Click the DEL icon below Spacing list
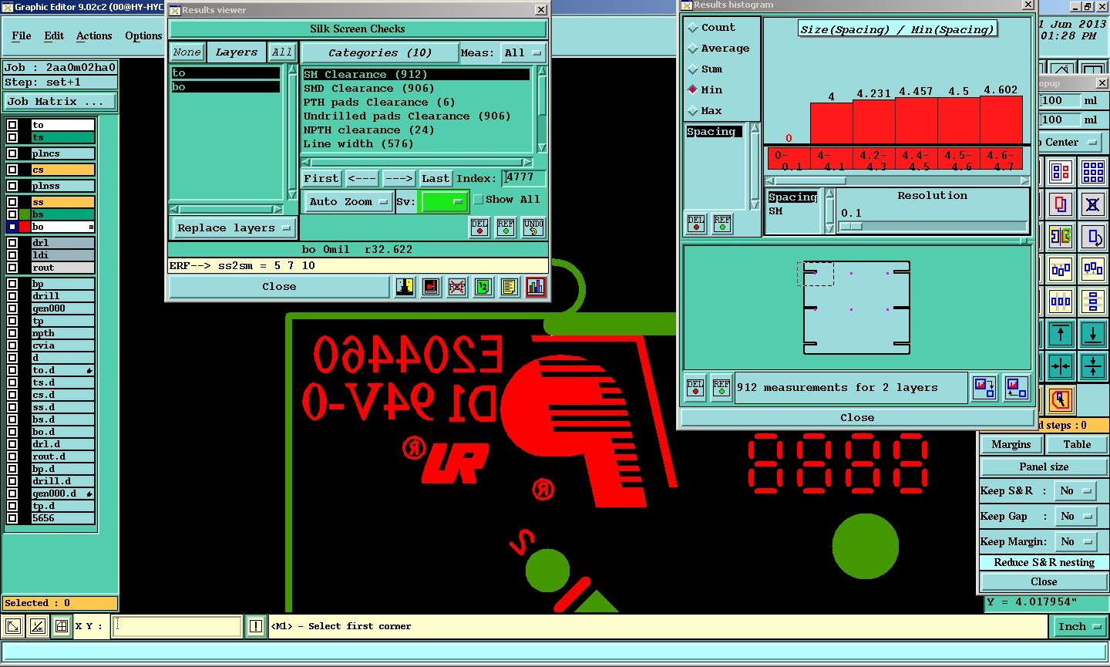This screenshot has height=667, width=1110. pos(696,224)
